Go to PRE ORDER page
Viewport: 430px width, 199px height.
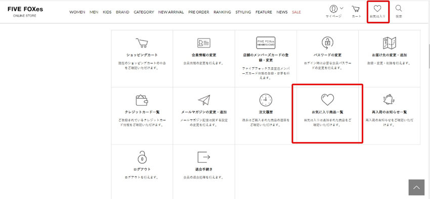point(199,12)
